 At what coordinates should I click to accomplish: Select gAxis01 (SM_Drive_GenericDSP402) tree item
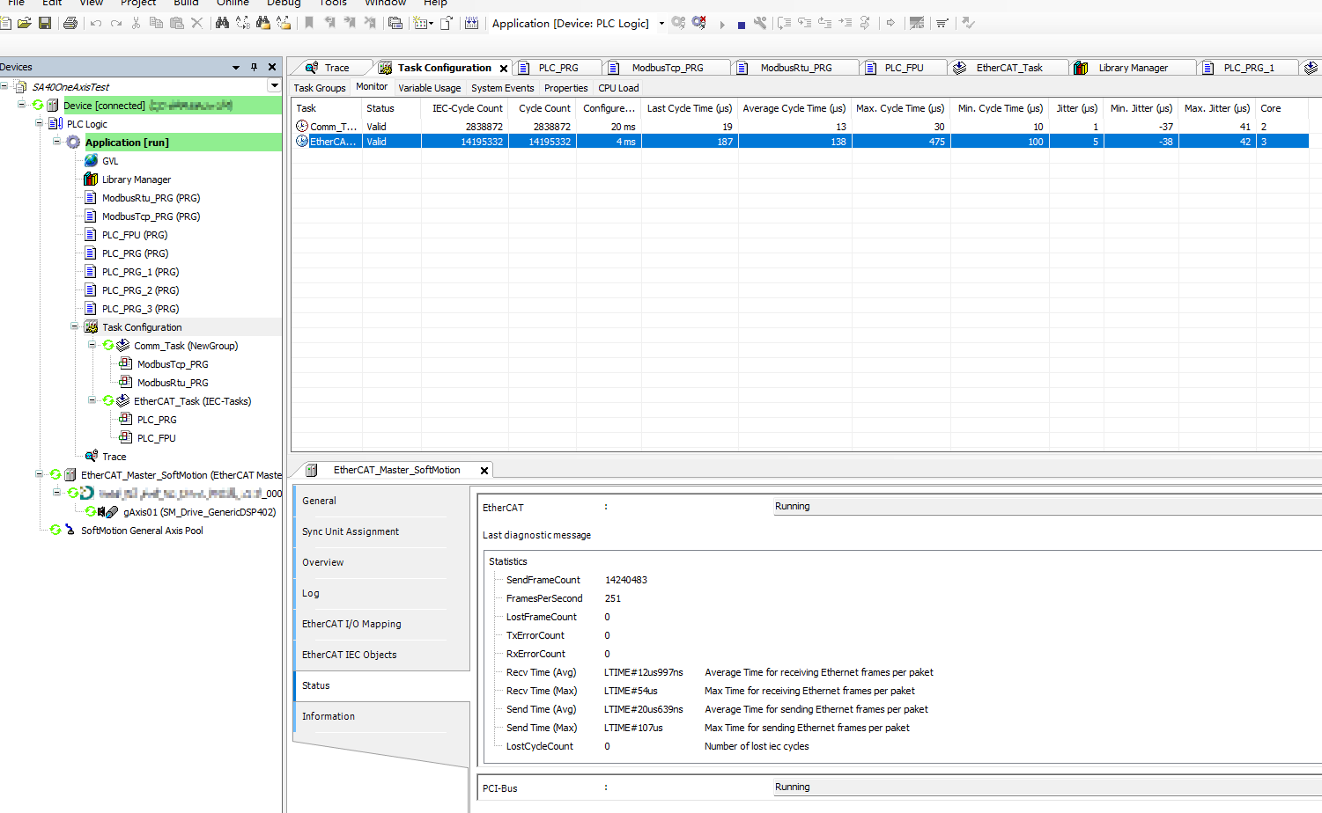(199, 512)
